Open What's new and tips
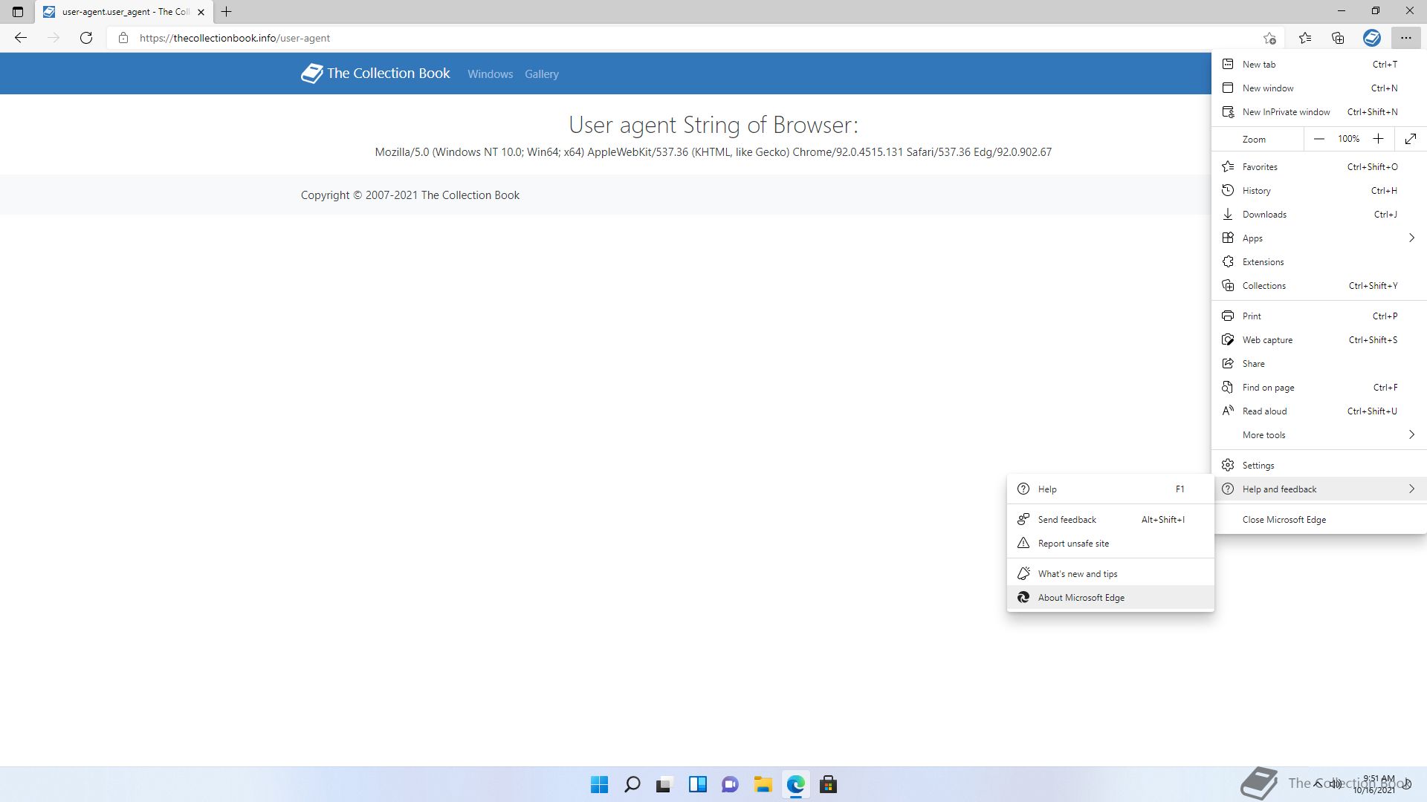 (x=1110, y=574)
